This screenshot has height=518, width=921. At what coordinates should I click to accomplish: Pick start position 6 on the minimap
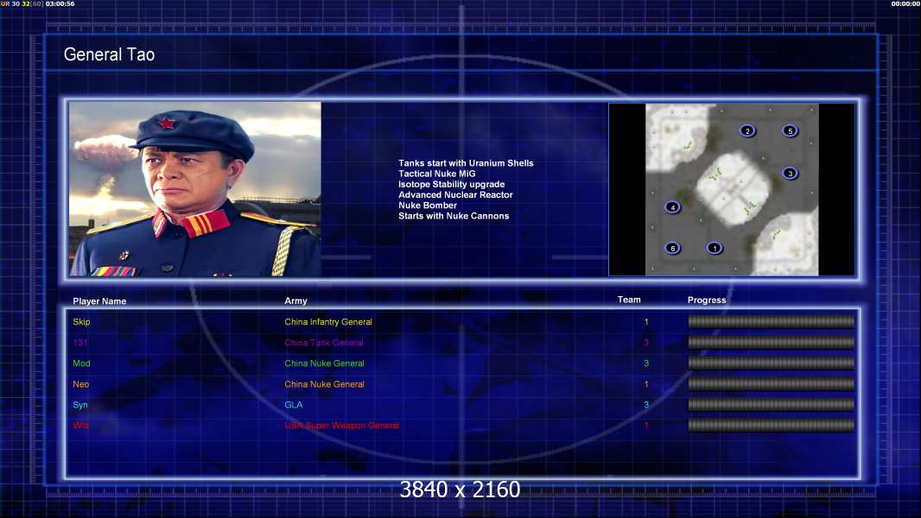pyautogui.click(x=672, y=249)
